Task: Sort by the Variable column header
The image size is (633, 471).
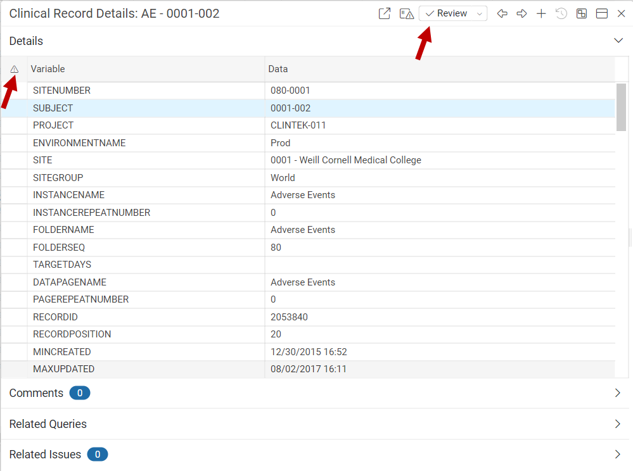Action: pos(146,69)
